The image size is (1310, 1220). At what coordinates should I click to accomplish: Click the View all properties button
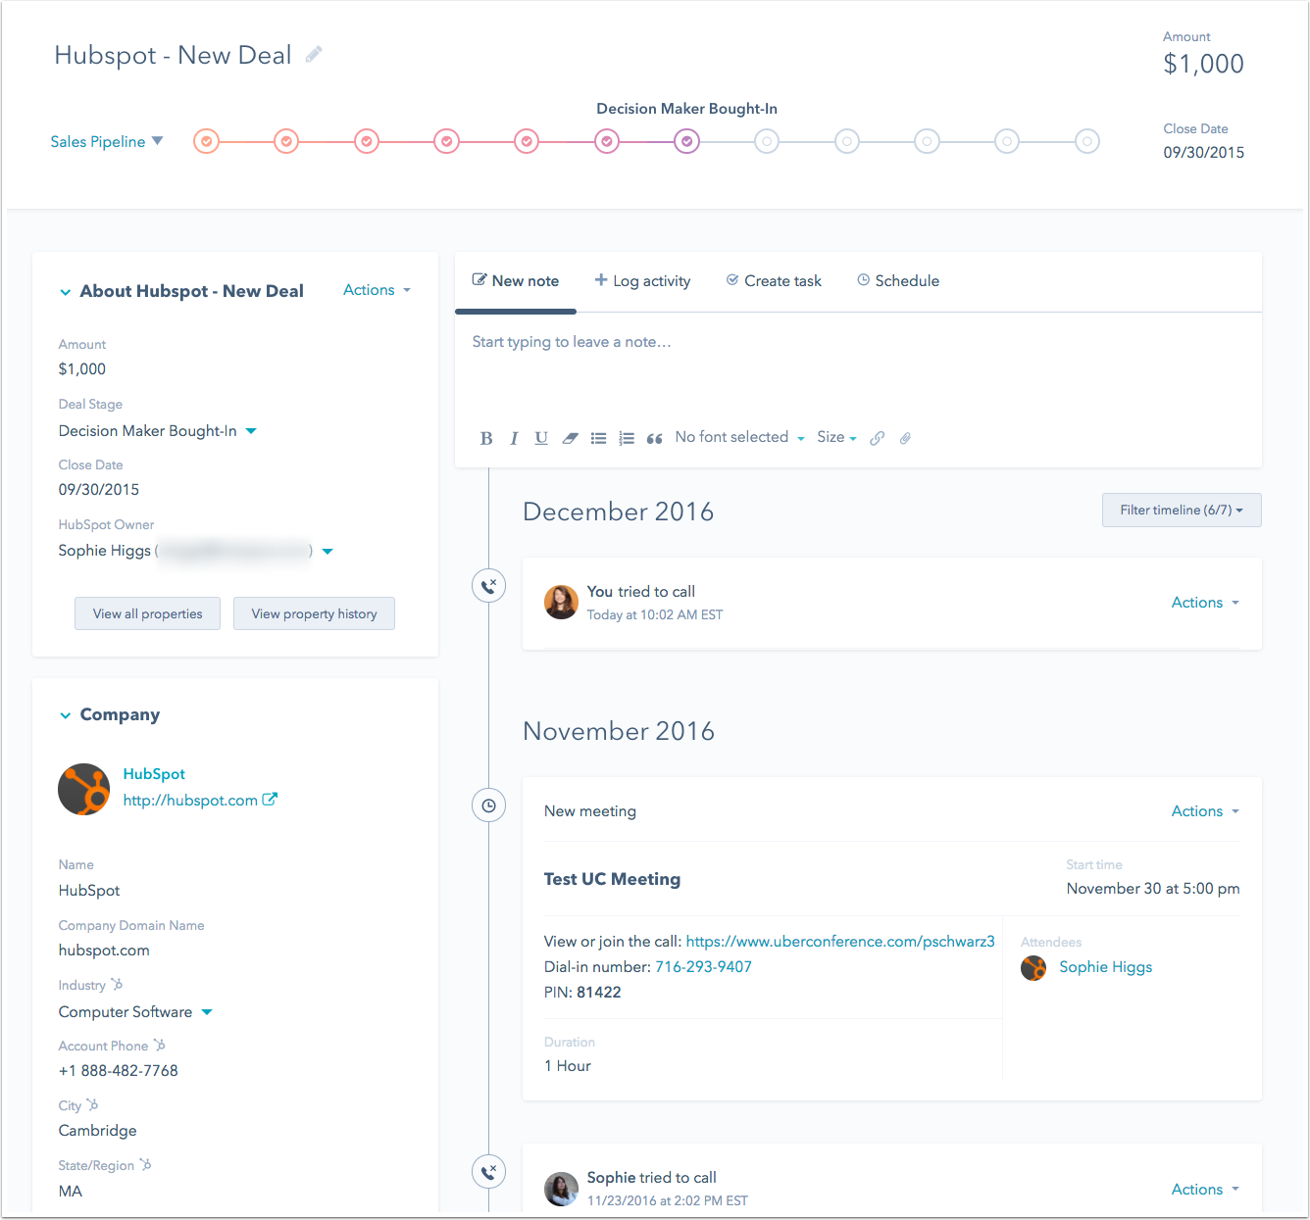click(x=147, y=613)
